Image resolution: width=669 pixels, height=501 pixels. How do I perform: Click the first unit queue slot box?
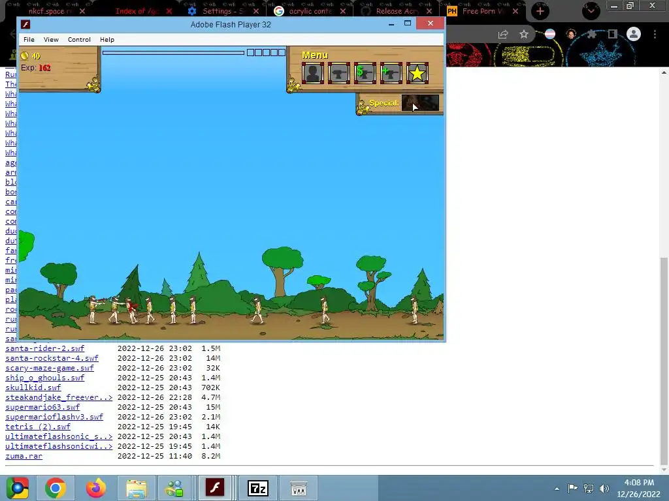250,52
